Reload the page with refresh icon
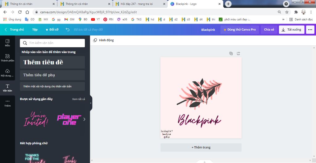Viewport: 316px width, 163px height. click(x=20, y=12)
